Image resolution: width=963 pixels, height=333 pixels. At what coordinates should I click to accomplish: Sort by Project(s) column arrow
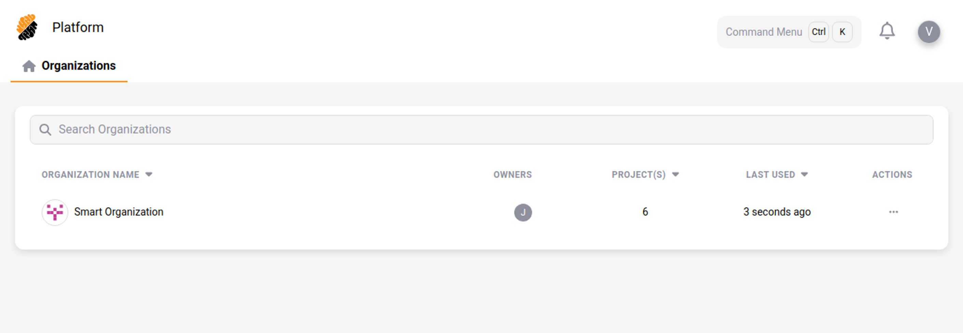click(x=675, y=174)
